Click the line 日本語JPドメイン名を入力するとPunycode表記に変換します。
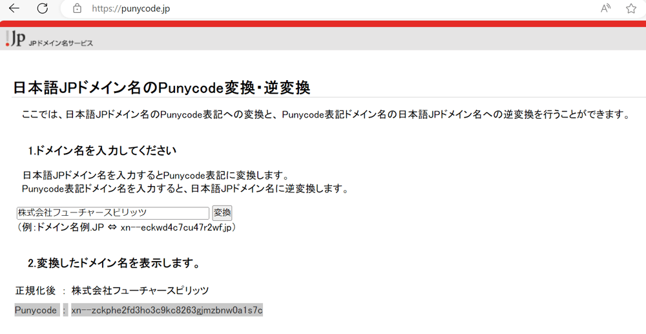 click(156, 176)
